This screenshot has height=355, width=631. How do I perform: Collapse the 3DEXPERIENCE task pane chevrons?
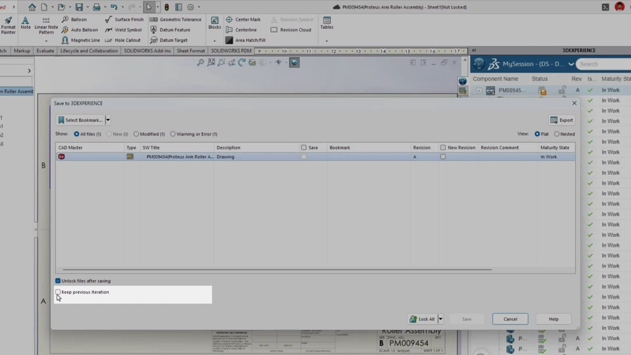pos(474,51)
